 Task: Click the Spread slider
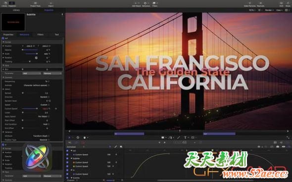pos(30,93)
